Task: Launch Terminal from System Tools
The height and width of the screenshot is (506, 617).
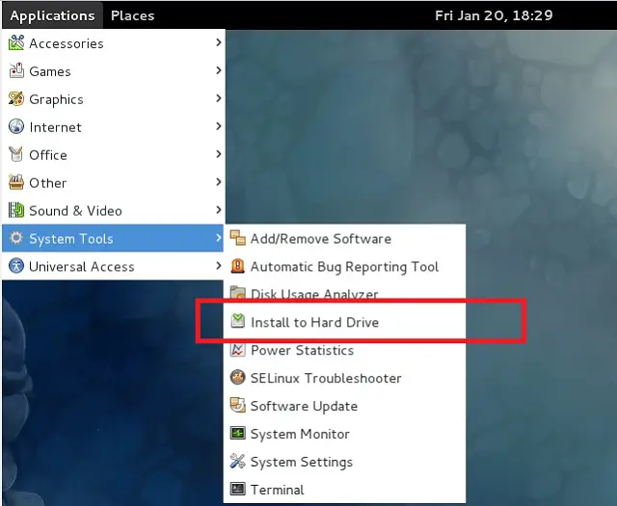Action: pyautogui.click(x=344, y=490)
